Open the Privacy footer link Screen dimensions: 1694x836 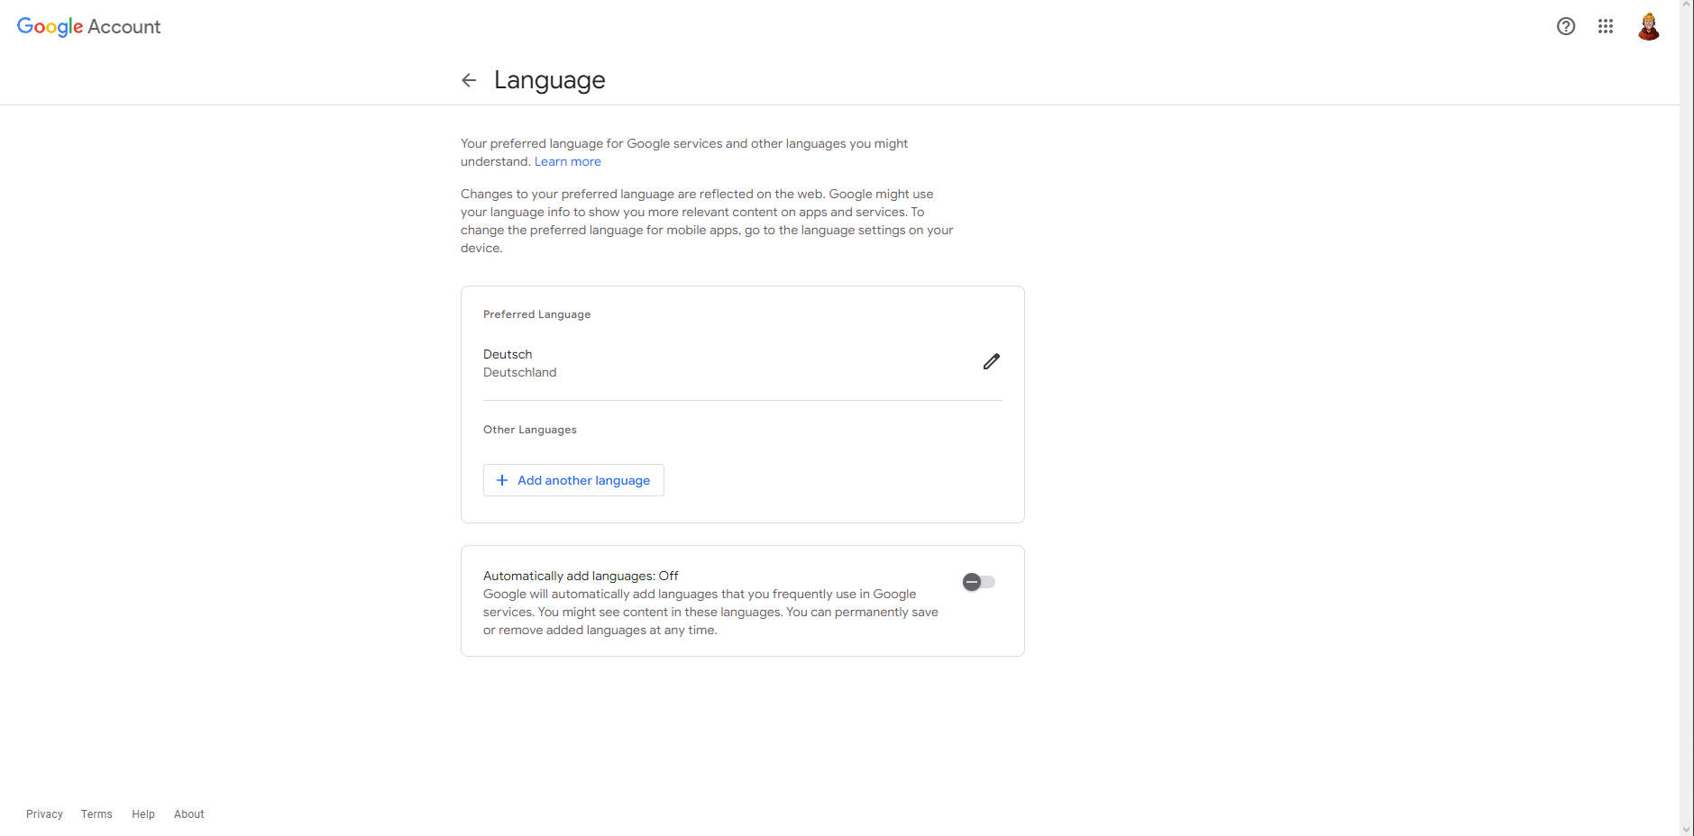click(x=44, y=813)
